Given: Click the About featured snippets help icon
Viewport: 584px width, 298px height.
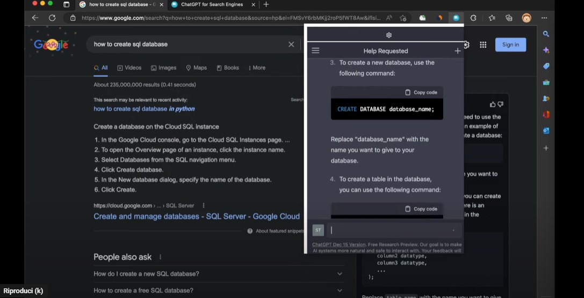Looking at the screenshot, I should pos(250,231).
